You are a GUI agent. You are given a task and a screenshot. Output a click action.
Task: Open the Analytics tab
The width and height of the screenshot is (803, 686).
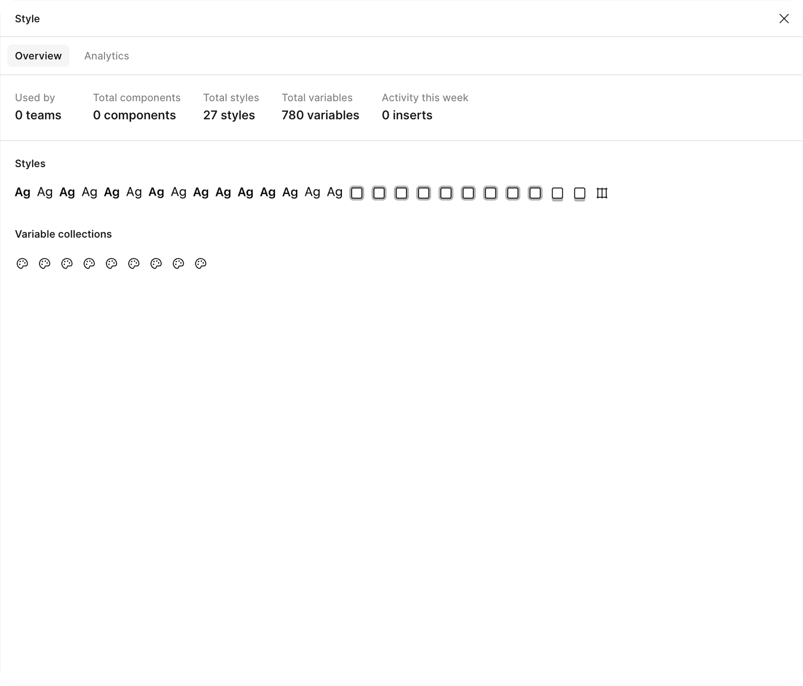106,56
